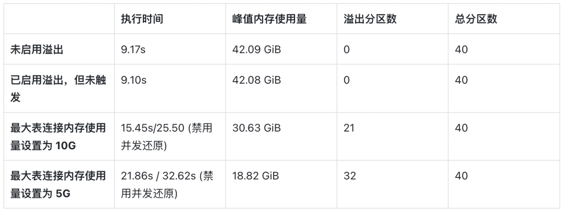Select the 总分区数 value in the 10G row
The height and width of the screenshot is (211, 565).
[x=461, y=128]
